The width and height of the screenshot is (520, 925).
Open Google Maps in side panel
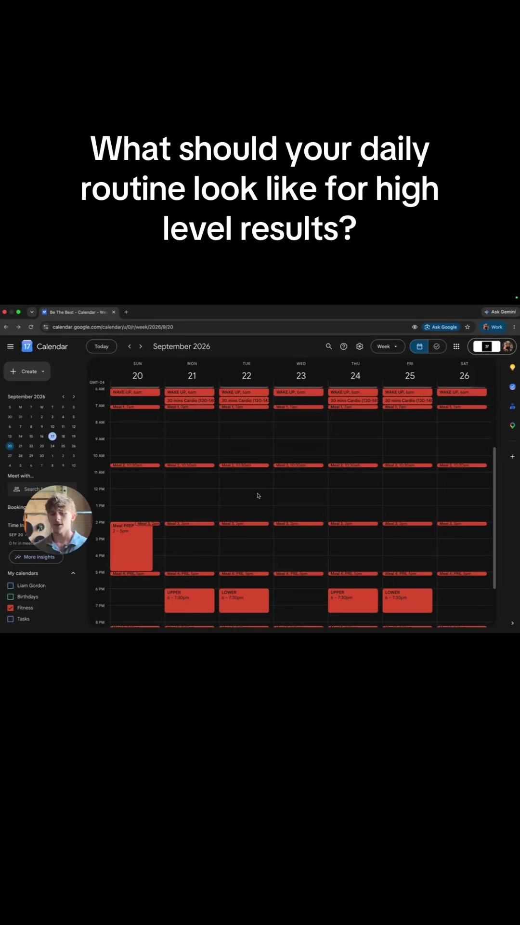[512, 425]
